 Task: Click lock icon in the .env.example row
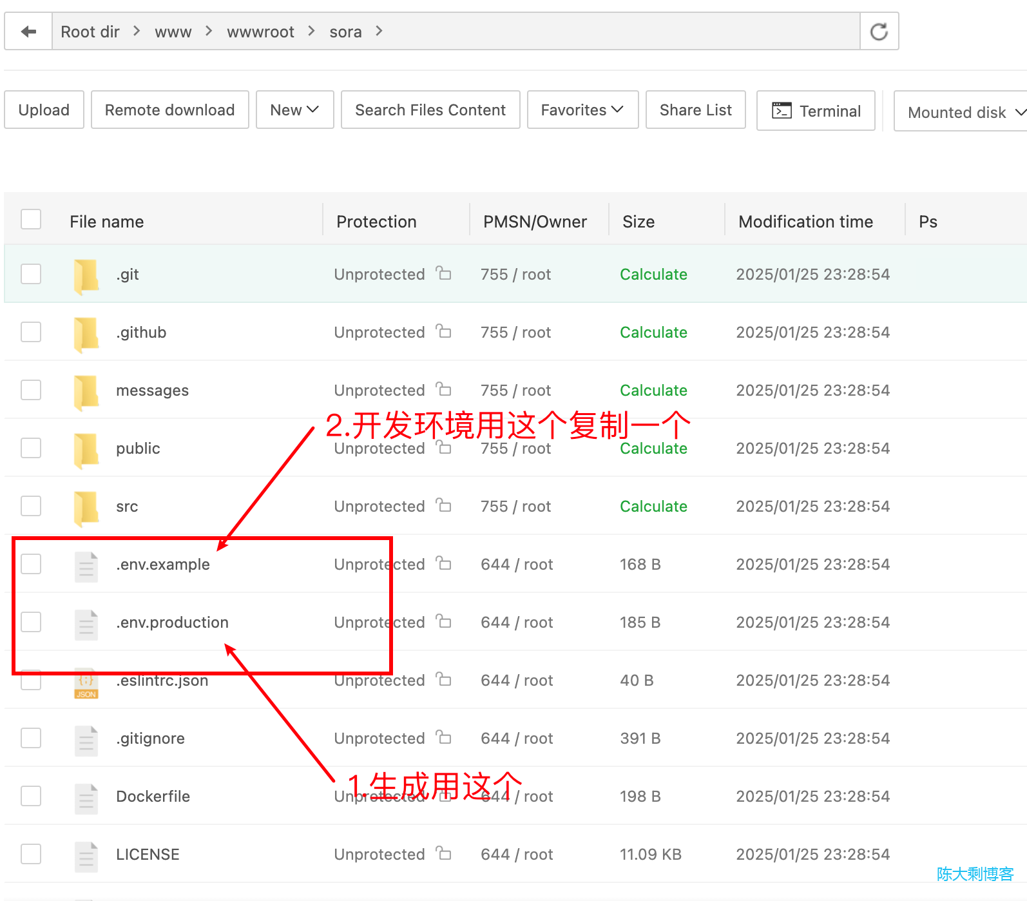coord(443,563)
